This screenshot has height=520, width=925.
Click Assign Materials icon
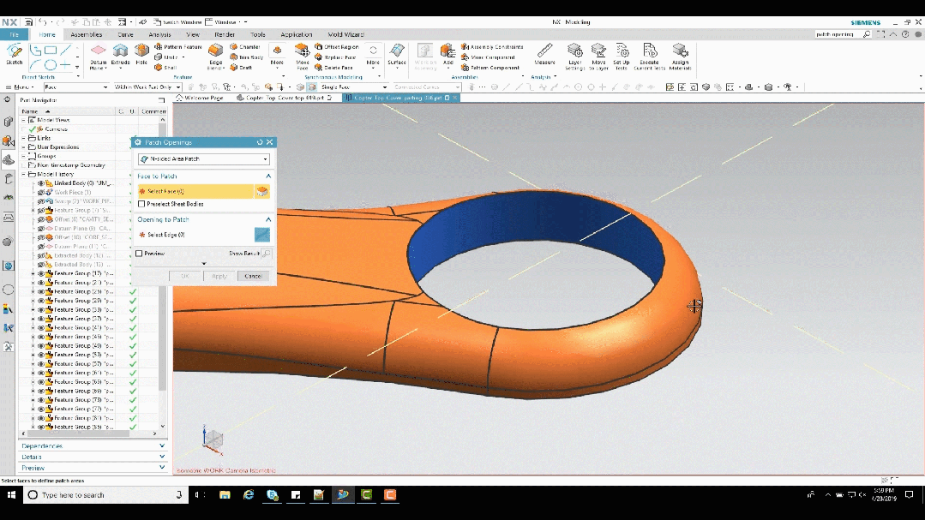coord(680,57)
